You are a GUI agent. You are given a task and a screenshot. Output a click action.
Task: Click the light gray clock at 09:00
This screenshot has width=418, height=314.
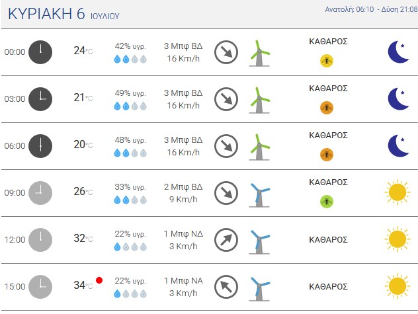[x=40, y=193]
